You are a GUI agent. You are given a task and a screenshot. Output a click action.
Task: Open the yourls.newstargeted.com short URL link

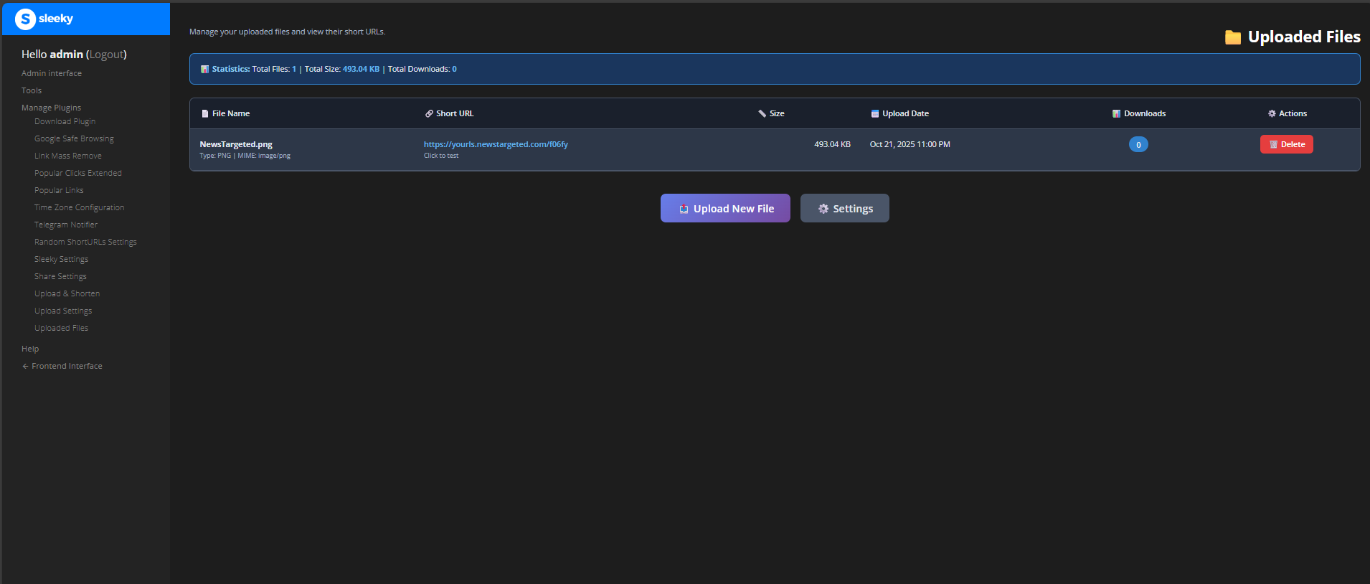click(x=496, y=144)
